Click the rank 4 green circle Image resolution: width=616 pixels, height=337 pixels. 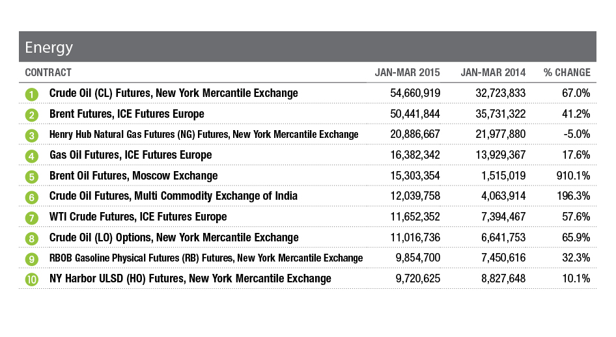coord(32,155)
